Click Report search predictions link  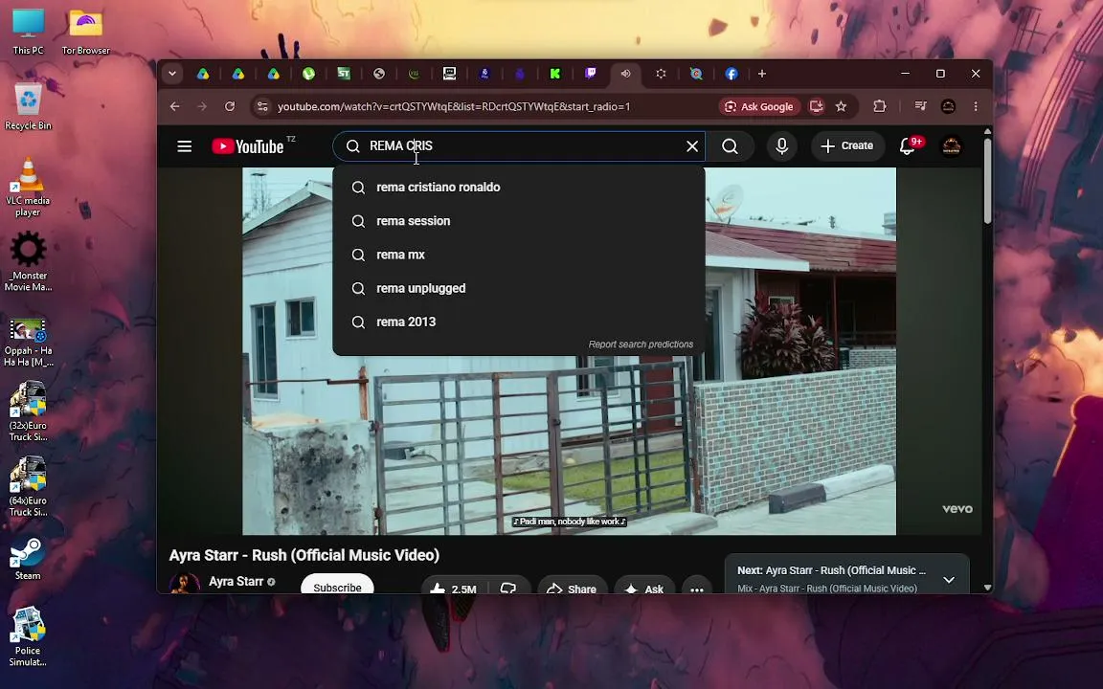(641, 344)
